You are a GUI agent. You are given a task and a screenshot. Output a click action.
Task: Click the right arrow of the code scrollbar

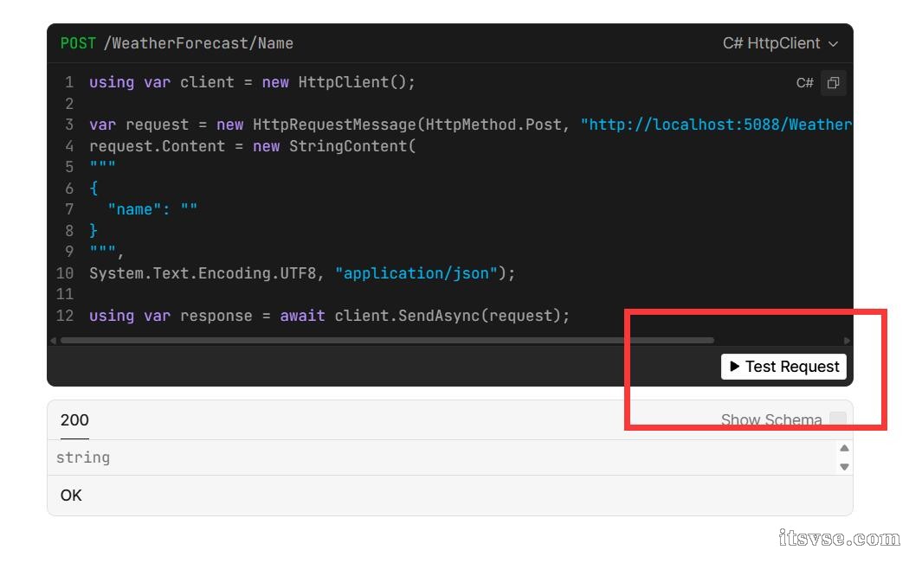pyautogui.click(x=847, y=341)
